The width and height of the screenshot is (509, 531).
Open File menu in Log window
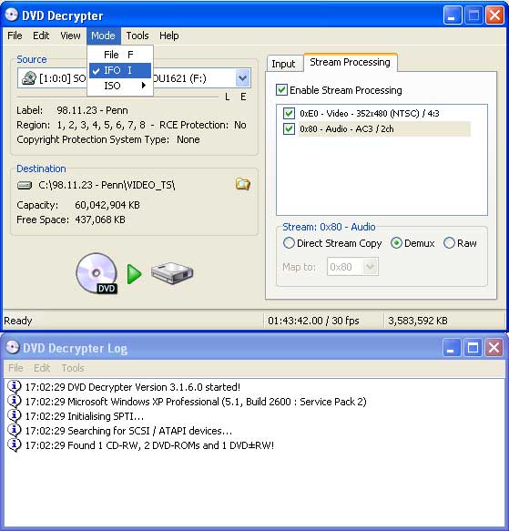coord(15,368)
